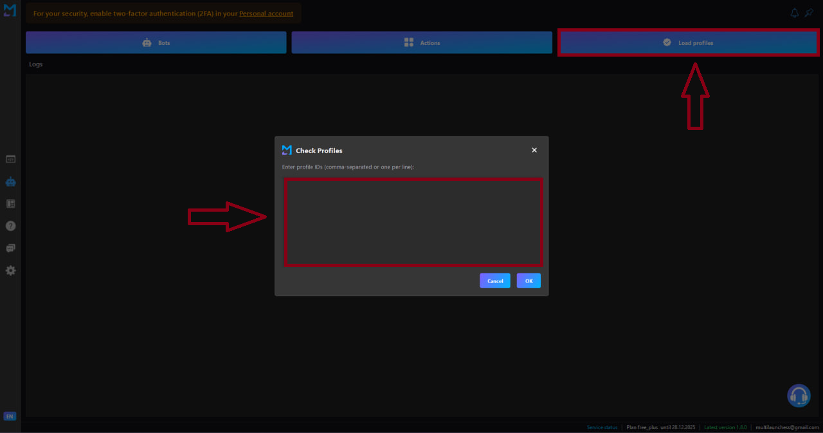Viewport: 823px width, 433px height.
Task: Open the Actions panel
Action: coord(422,42)
